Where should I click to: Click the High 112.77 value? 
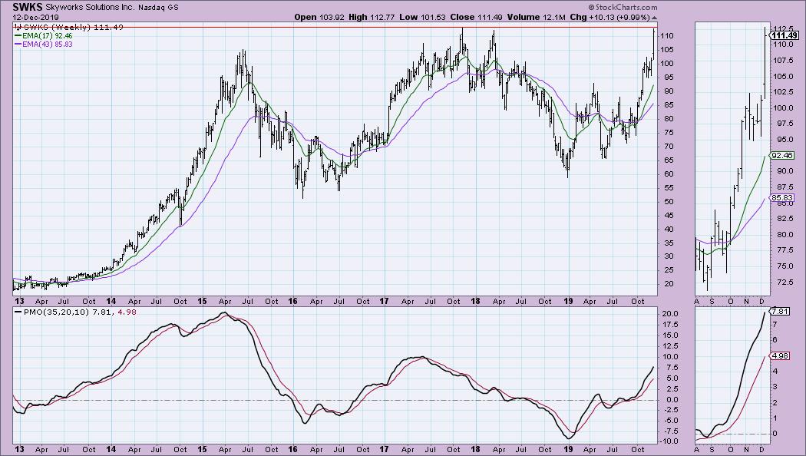pos(371,17)
